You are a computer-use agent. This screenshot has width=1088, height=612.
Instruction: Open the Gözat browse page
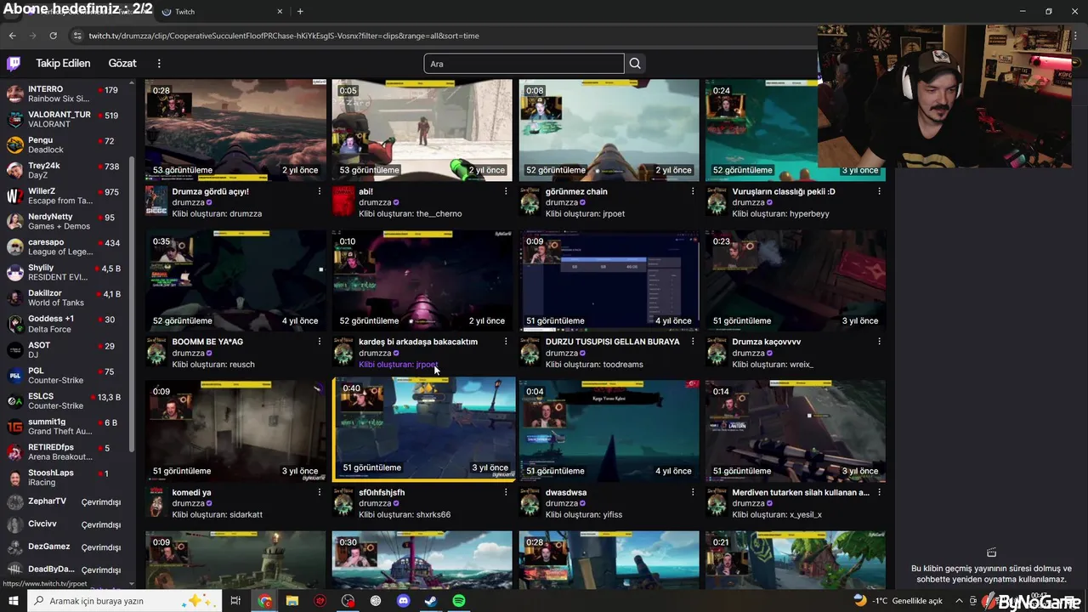click(x=122, y=63)
